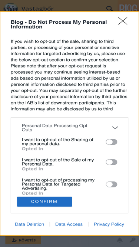139x247 pixels.
Task: Close the privacy dialog with the X
Action: pyautogui.click(x=123, y=21)
